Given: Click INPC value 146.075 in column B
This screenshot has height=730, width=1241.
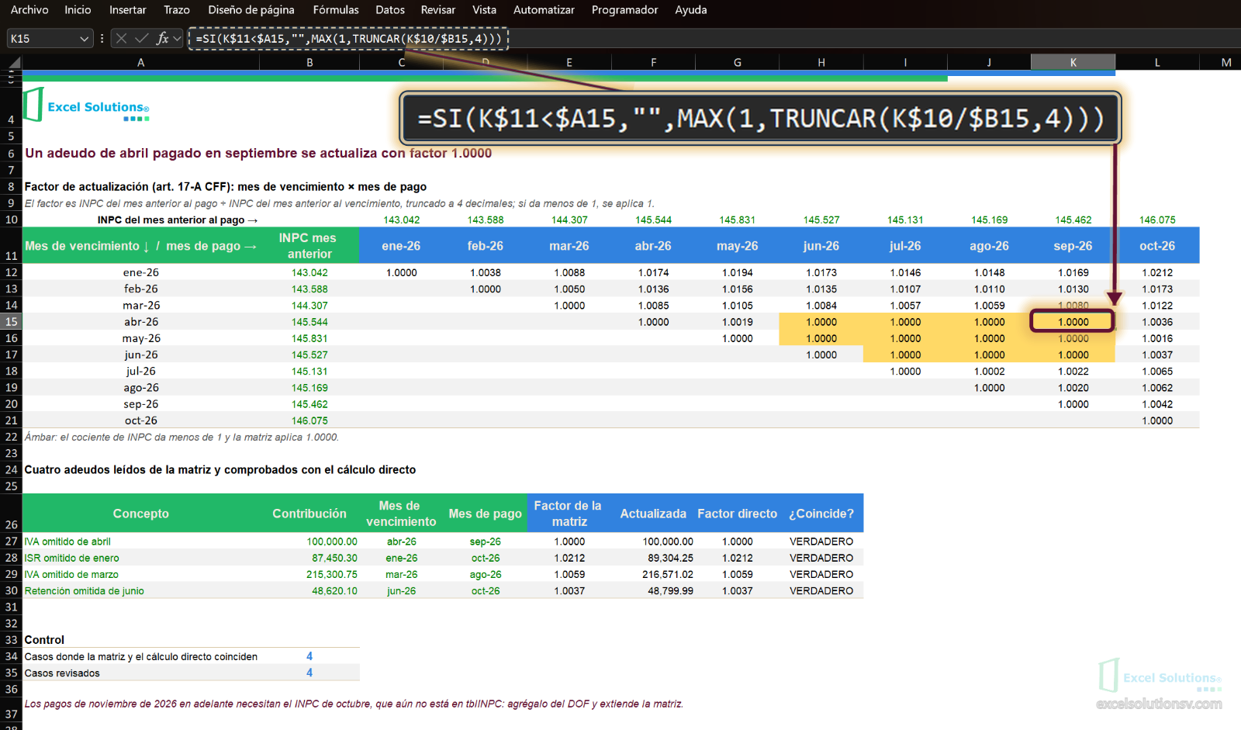Looking at the screenshot, I should 309,420.
